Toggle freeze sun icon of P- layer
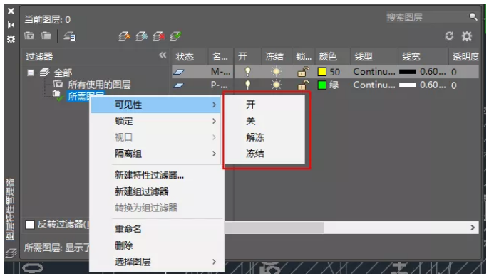 (x=276, y=85)
